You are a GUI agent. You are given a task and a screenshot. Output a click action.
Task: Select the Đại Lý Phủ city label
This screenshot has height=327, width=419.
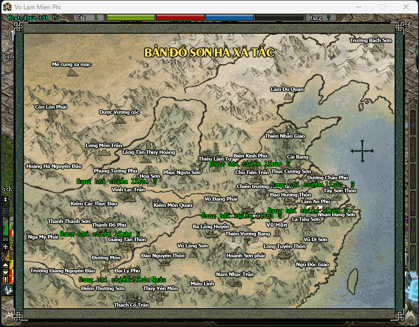(127, 270)
